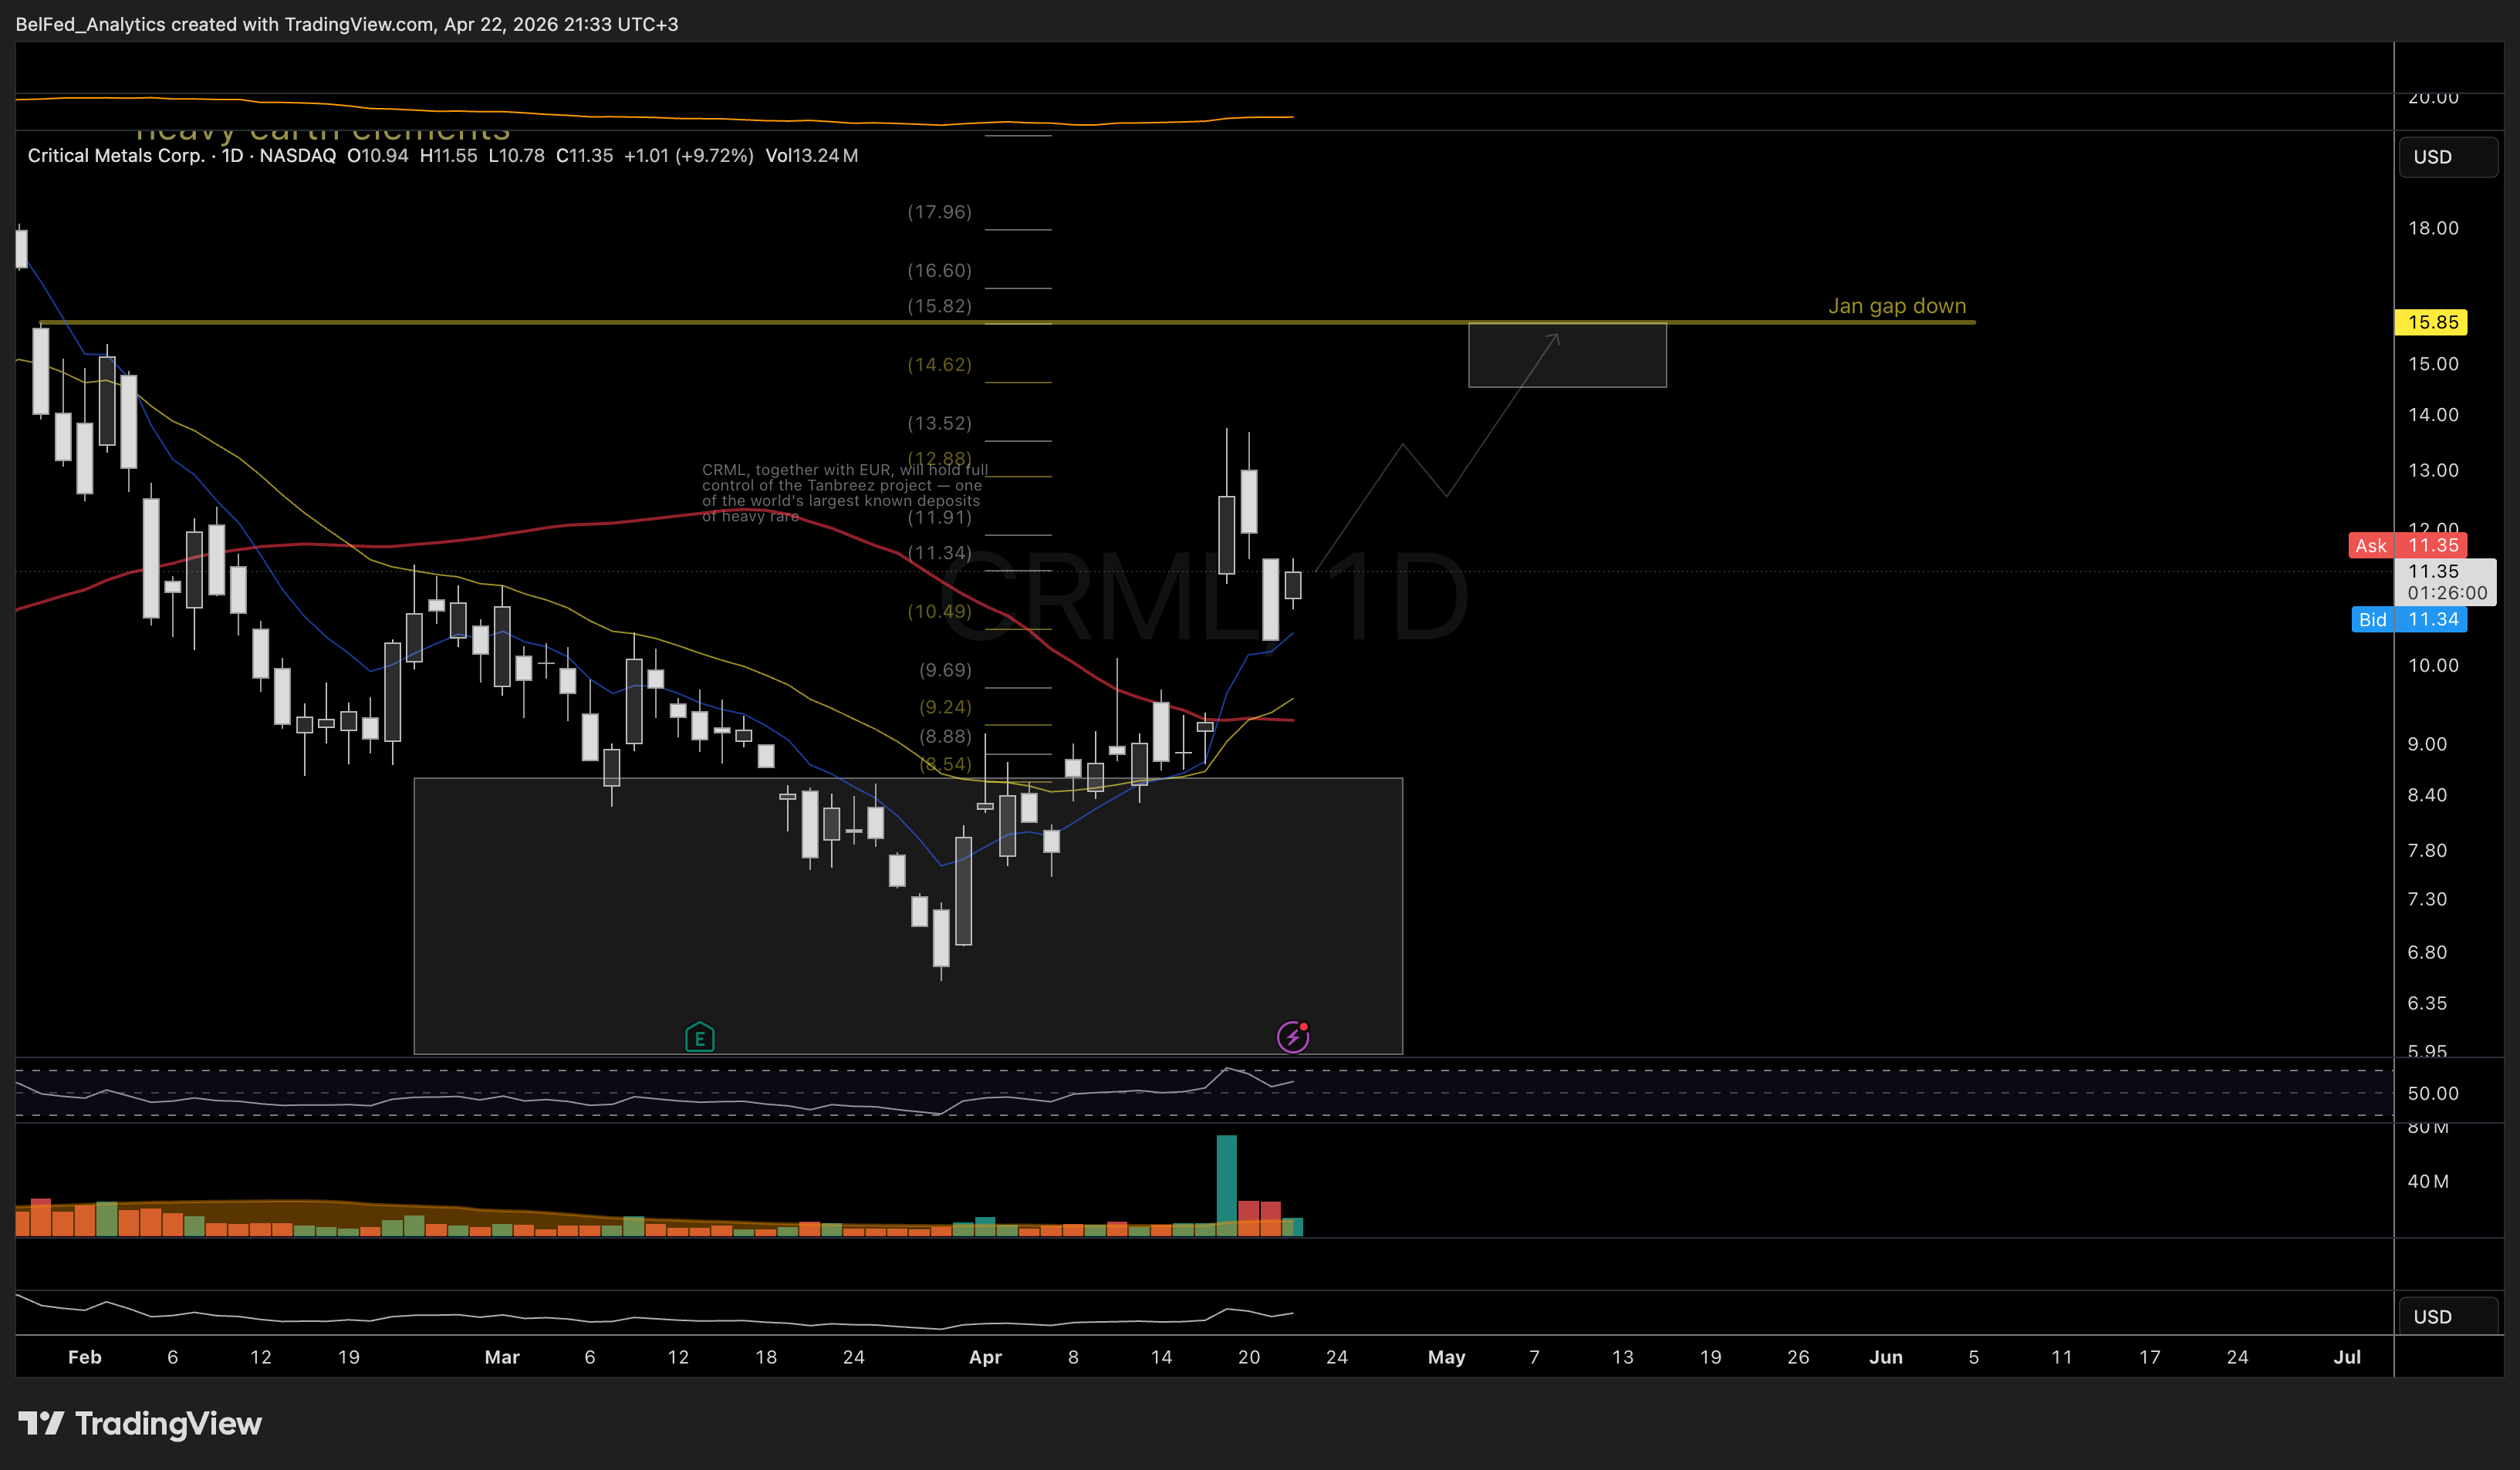Click the blue Bid 11.34 label
The image size is (2520, 1470).
pos(2407,619)
